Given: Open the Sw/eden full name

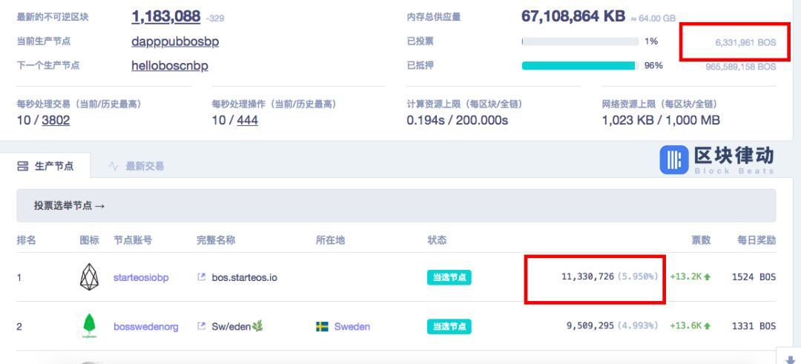Looking at the screenshot, I should coord(237,327).
